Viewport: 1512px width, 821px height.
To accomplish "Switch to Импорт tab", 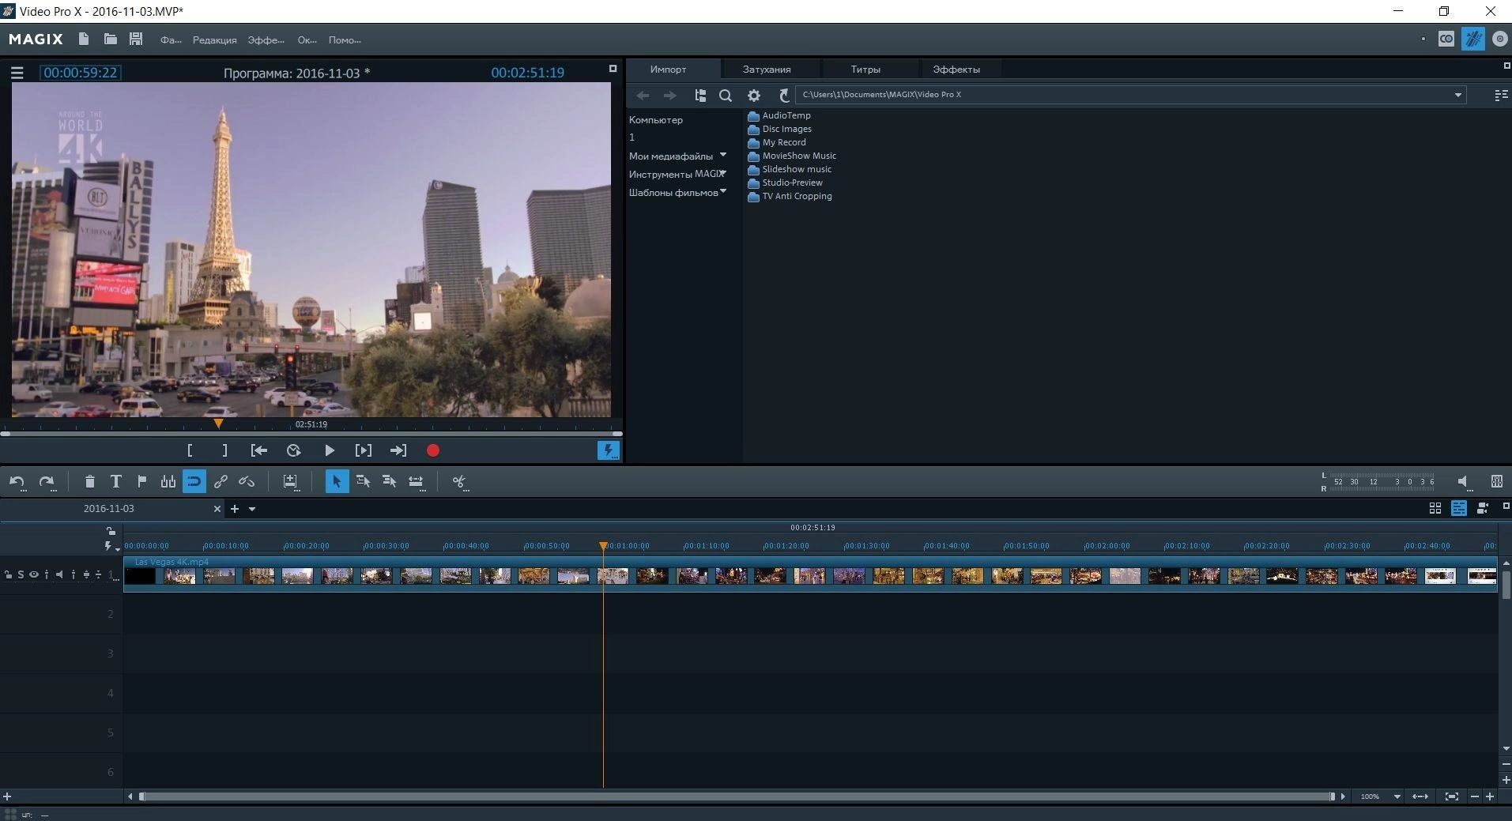I will (x=669, y=70).
